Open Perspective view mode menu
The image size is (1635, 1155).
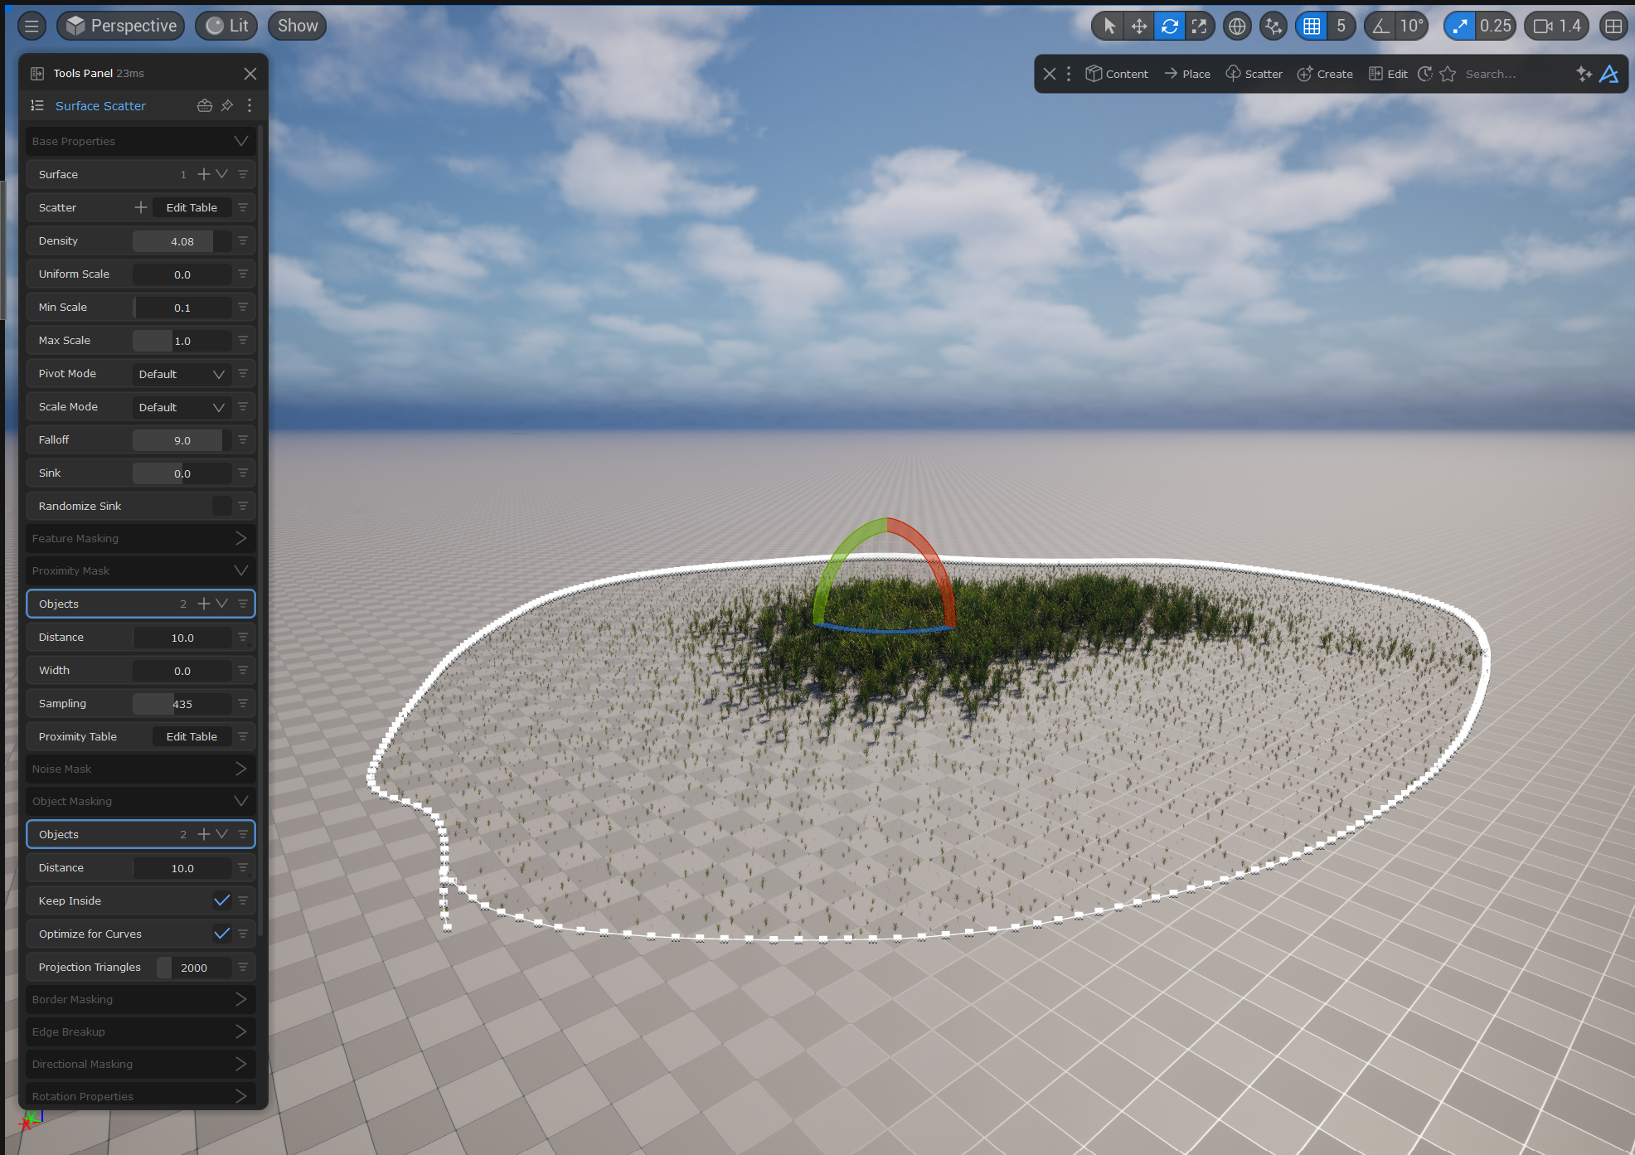121,26
